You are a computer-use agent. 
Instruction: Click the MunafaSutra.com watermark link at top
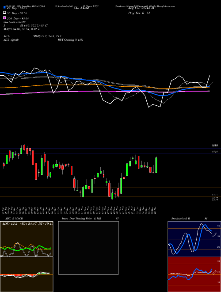tap(166, 6)
